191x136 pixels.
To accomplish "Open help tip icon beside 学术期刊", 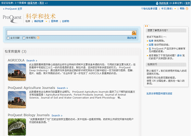I will coord(38,38).
